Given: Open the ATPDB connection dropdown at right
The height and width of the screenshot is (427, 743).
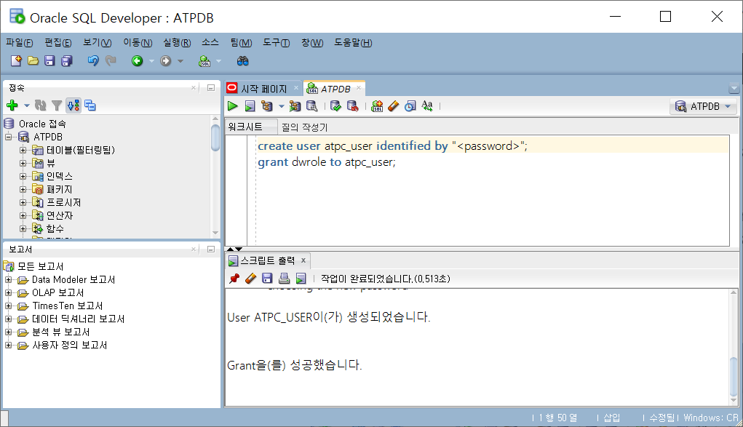Looking at the screenshot, I should tap(703, 106).
